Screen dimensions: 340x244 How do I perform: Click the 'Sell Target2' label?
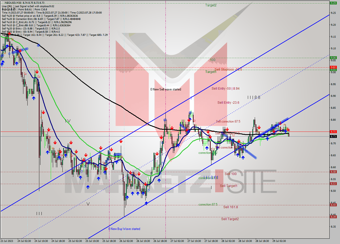(x=230, y=219)
